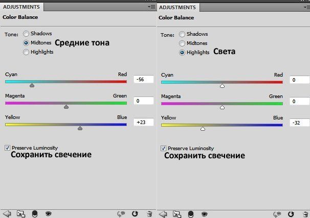Toggle Preserve Luminosity checkbox in right panel
Viewport: 310px width, 218px height.
163,149
